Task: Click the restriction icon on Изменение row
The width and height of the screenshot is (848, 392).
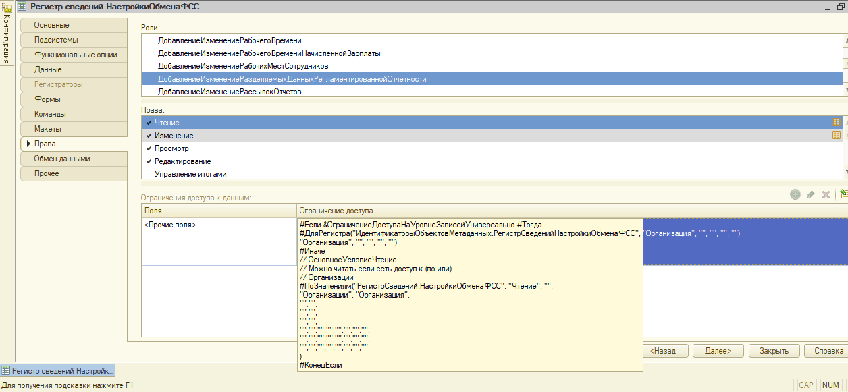Action: coord(837,135)
